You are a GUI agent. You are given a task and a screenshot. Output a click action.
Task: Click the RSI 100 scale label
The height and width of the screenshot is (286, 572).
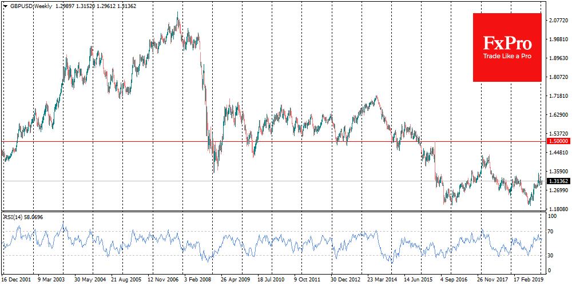pos(553,217)
